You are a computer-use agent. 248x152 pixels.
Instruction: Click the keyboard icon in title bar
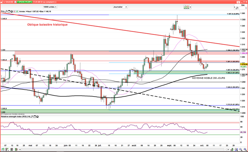238,2
